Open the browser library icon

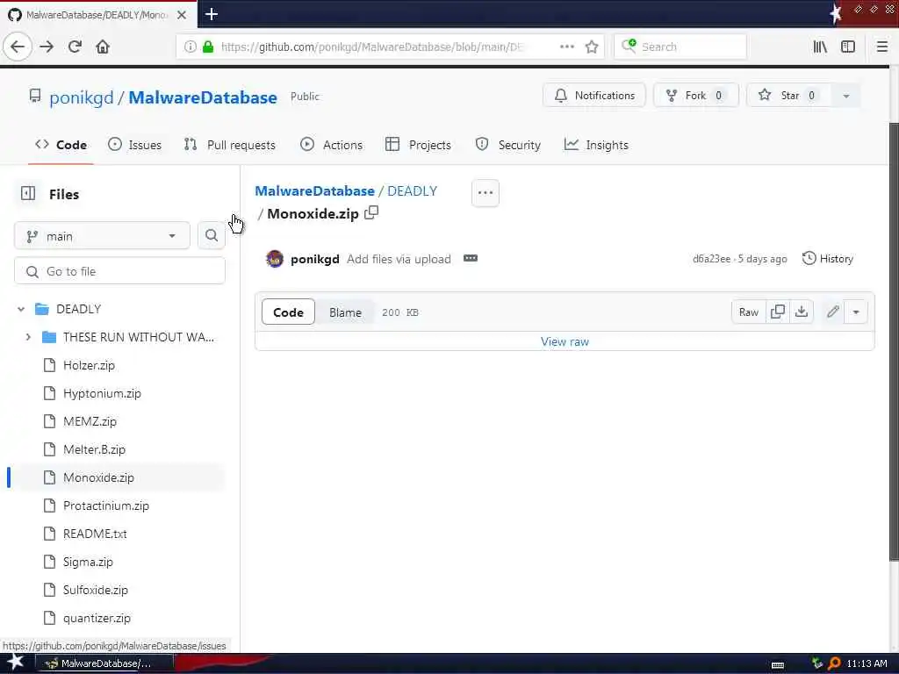pos(820,47)
